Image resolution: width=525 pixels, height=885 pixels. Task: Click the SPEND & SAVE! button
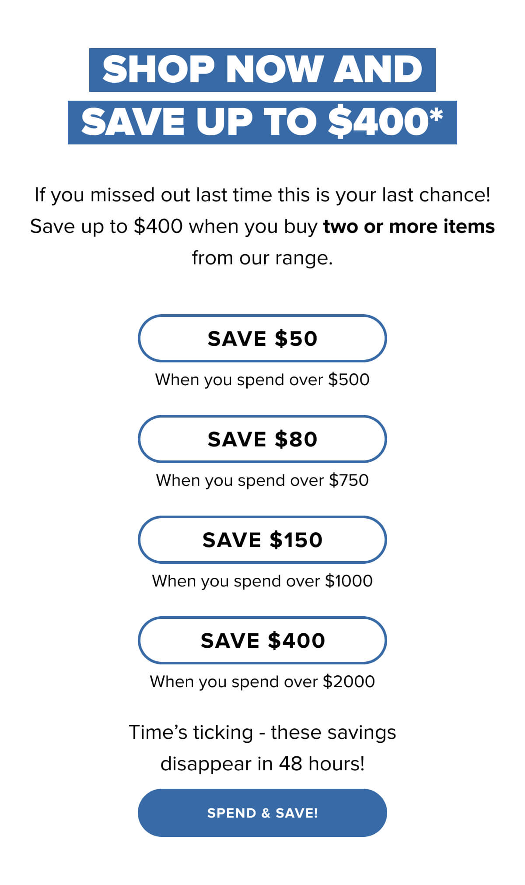[262, 813]
